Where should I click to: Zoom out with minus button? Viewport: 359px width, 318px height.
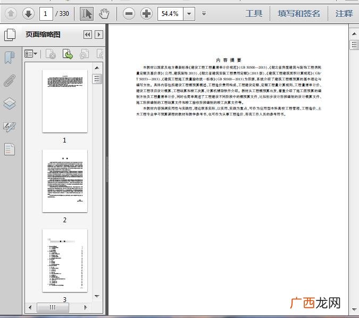pos(129,14)
